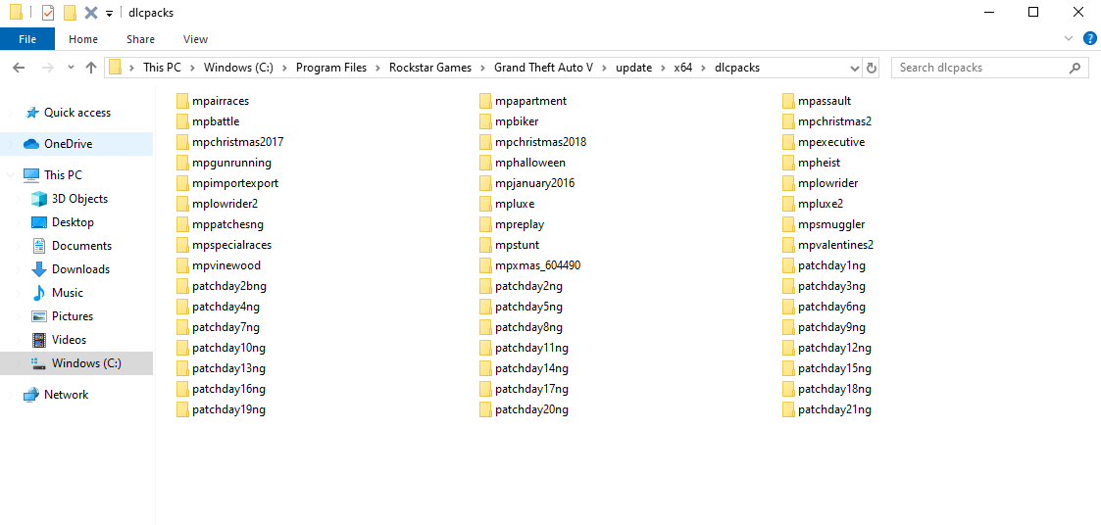Screen dimensions: 1101x525
Task: Open the address bar history dropdown
Action: [x=855, y=69]
